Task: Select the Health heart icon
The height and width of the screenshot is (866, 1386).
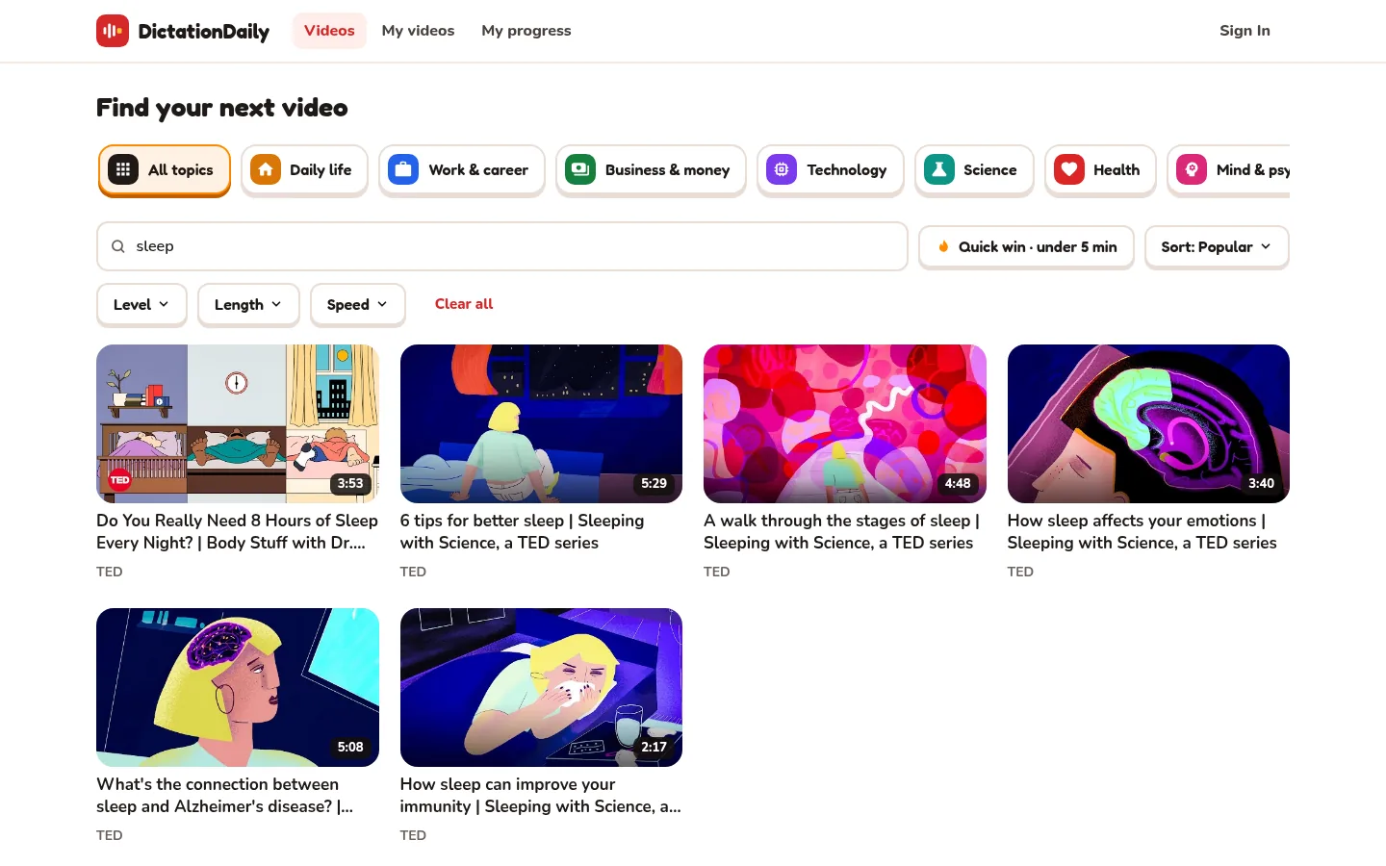Action: pyautogui.click(x=1069, y=169)
